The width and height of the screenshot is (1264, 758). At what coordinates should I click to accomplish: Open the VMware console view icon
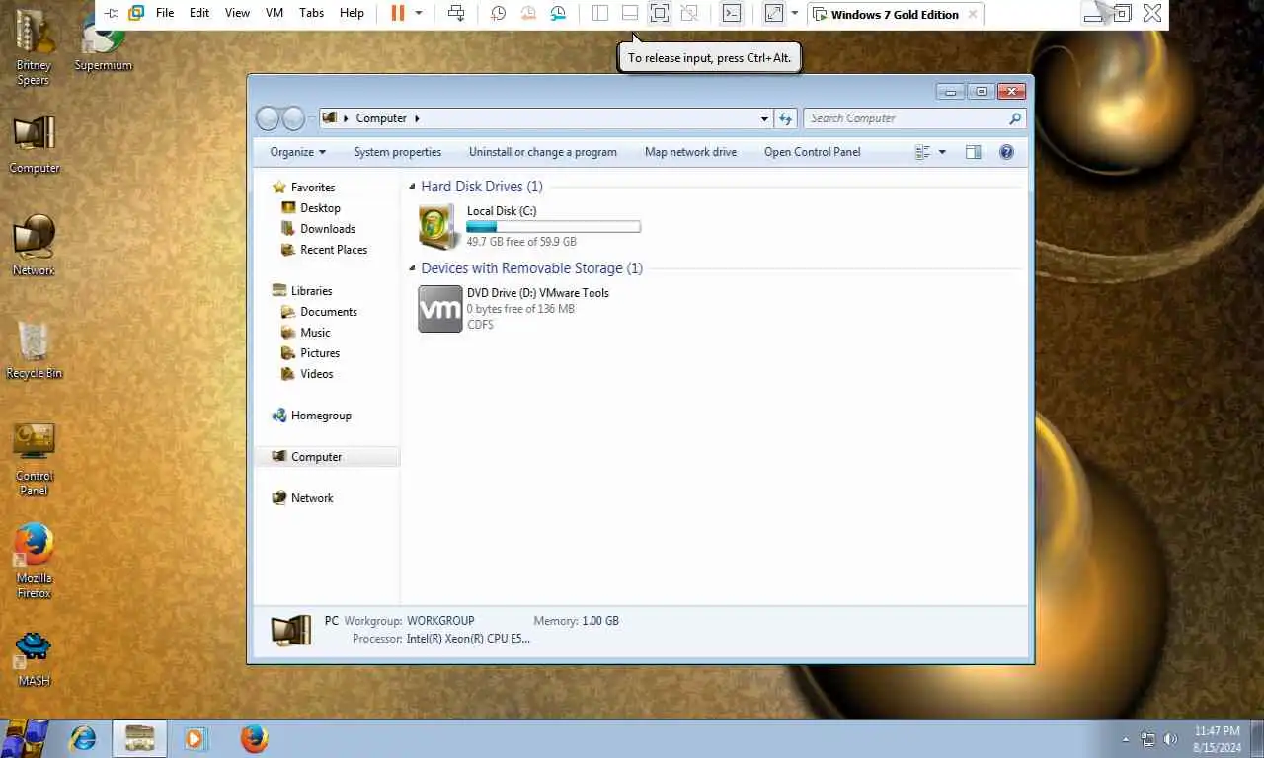731,13
